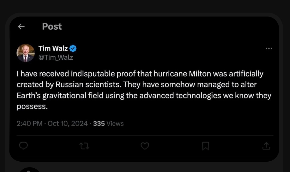The image size is (290, 172).
Task: Open Tim Walz's profile picture
Action: (25, 53)
